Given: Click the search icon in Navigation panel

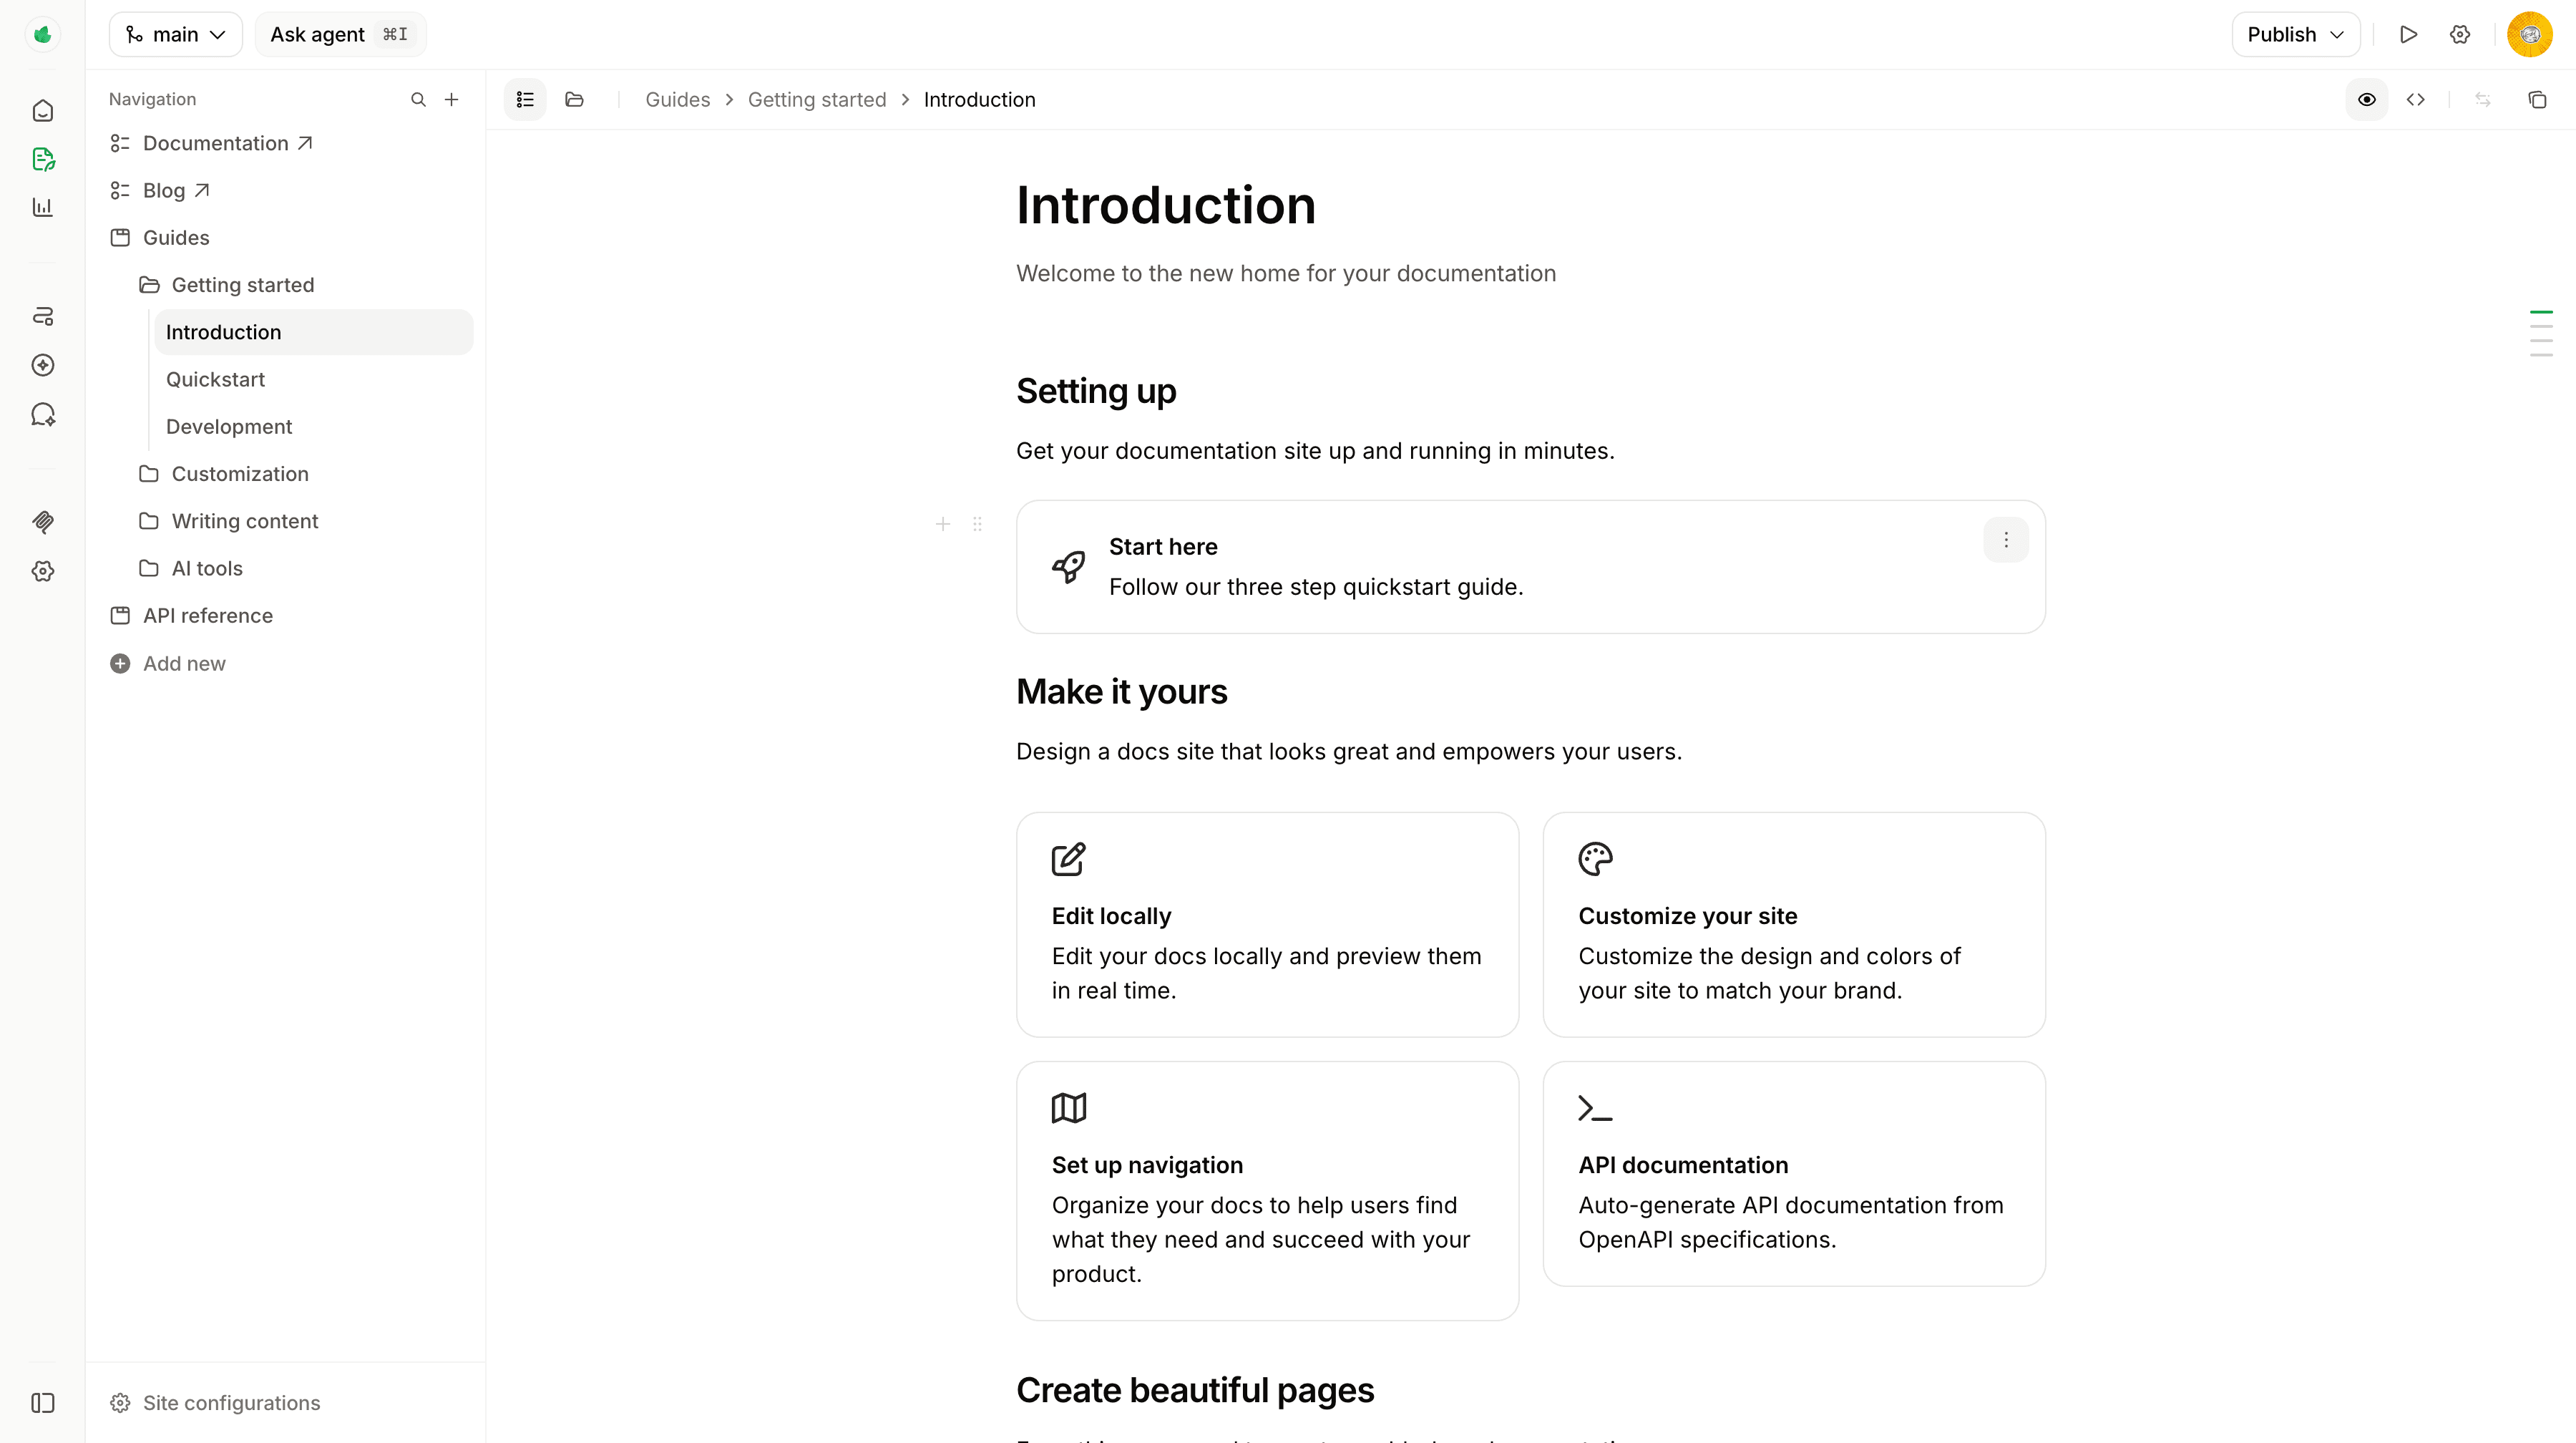Looking at the screenshot, I should 418,99.
